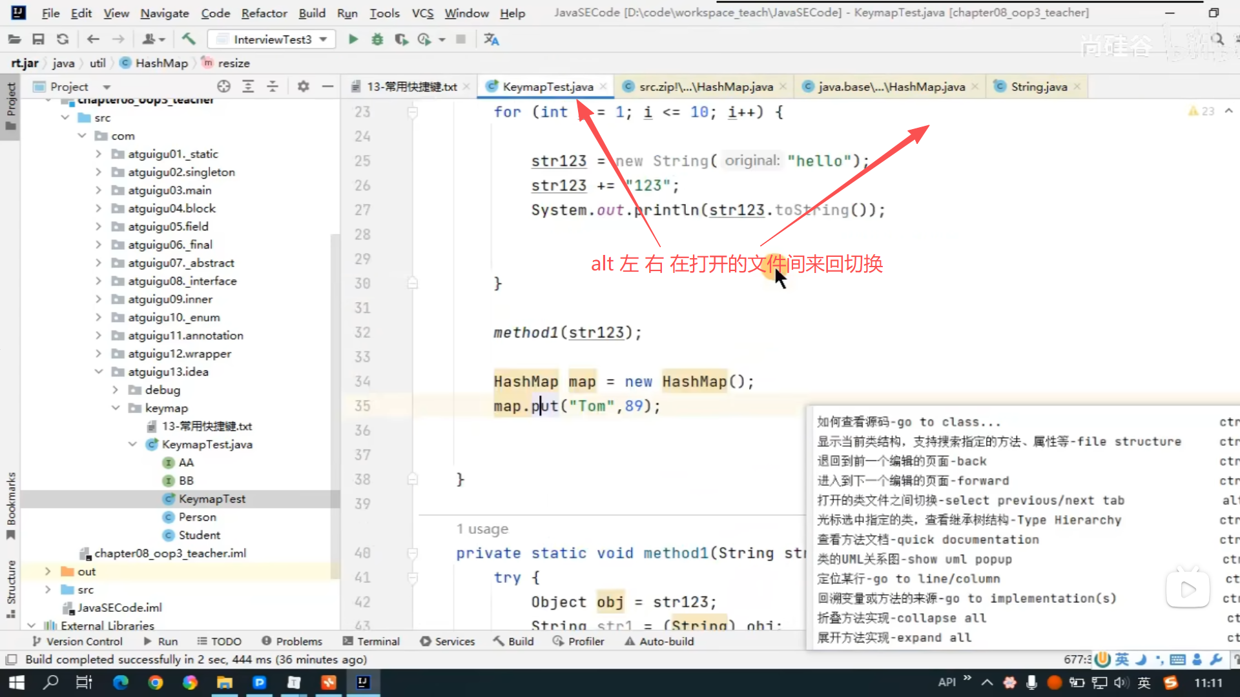Expand the atguigu05.field package
Image resolution: width=1240 pixels, height=697 pixels.
point(98,227)
